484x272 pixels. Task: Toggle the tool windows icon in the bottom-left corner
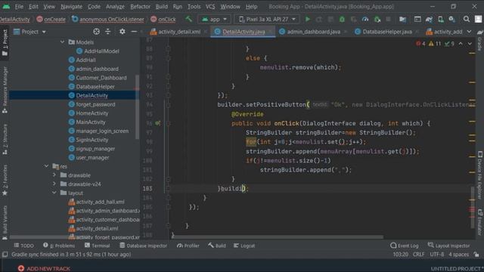5,255
